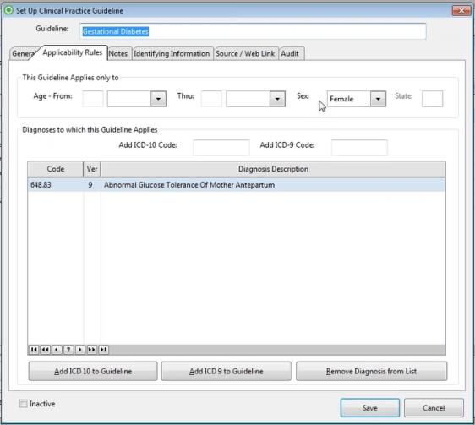Image resolution: width=475 pixels, height=425 pixels.
Task: Move to next record in diagnosis grid
Action: tap(80, 350)
